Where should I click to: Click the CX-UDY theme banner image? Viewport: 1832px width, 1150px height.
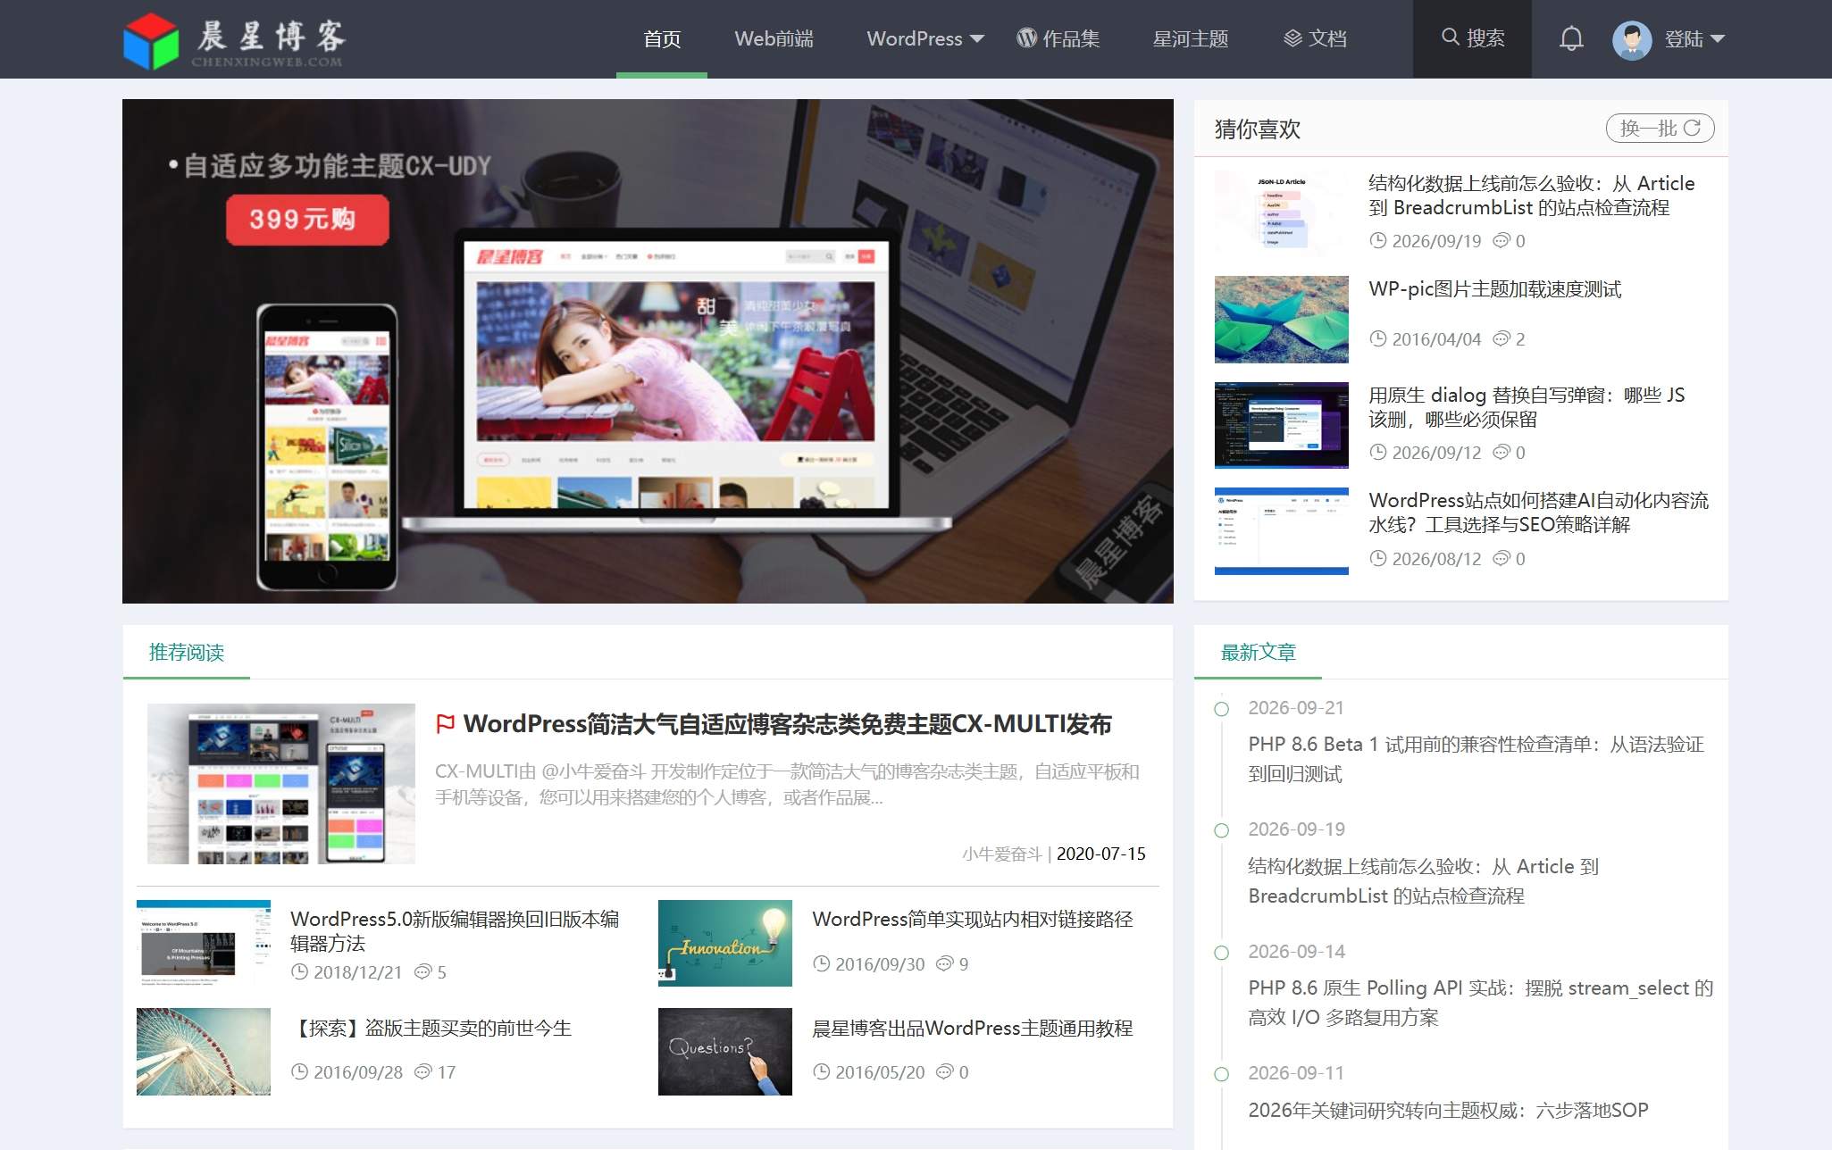tap(648, 351)
